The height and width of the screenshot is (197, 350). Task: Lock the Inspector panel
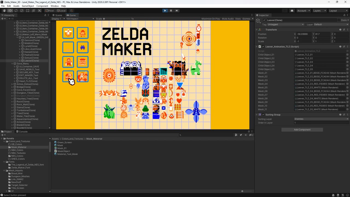[344, 15]
